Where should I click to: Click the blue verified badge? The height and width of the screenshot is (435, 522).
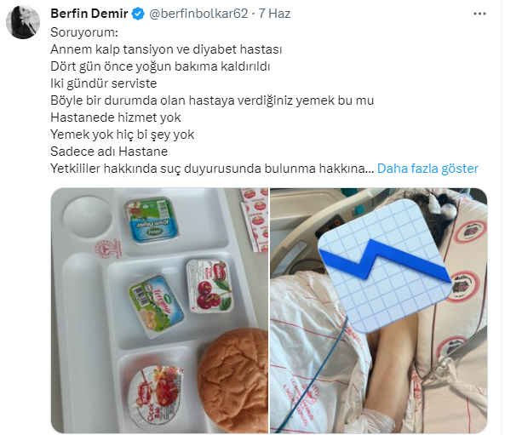pos(139,14)
